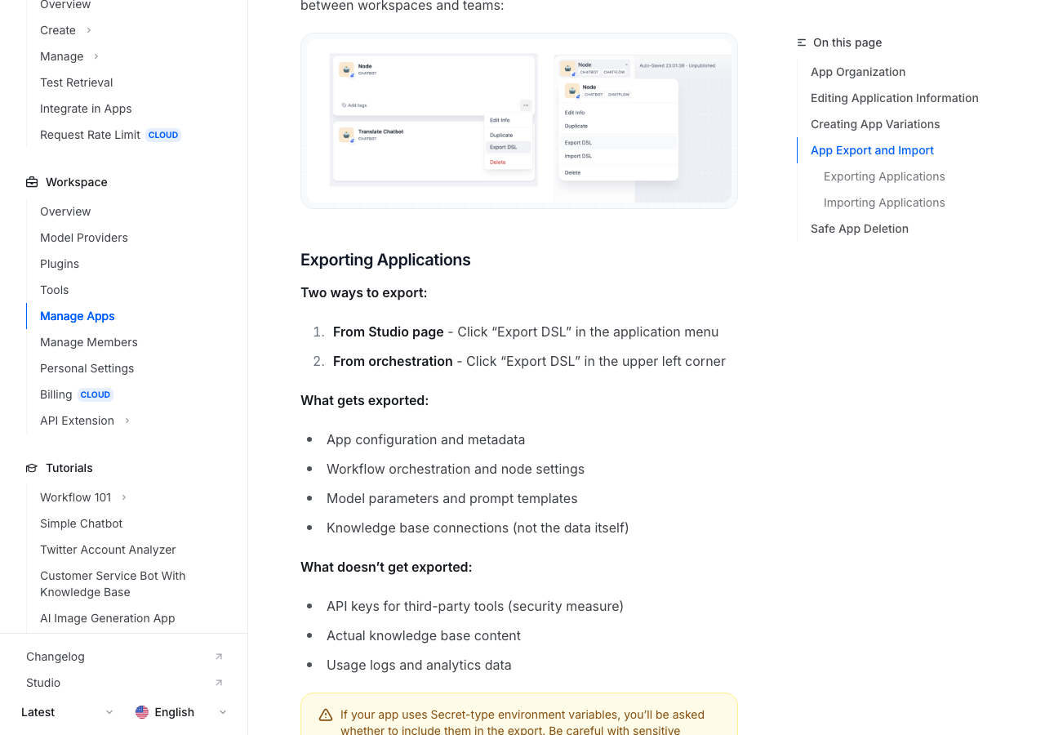
Task: Expand the Manage section chevron
Action: click(x=96, y=56)
